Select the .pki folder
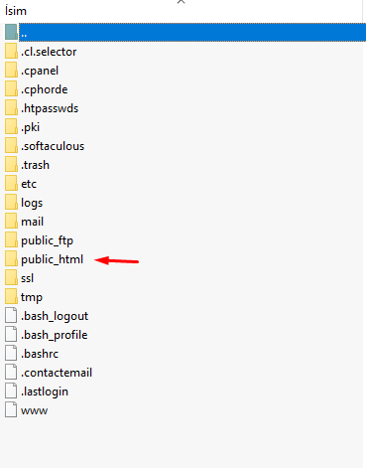Image resolution: width=366 pixels, height=468 pixels. click(x=30, y=127)
